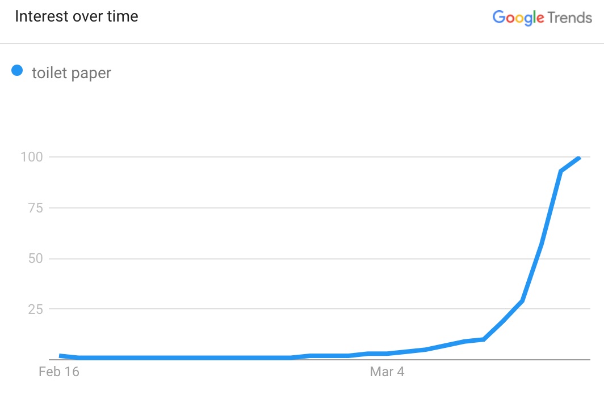Screen dimensions: 604x400
Task: Click the blue toilet paper legend dot
Action: (x=17, y=70)
